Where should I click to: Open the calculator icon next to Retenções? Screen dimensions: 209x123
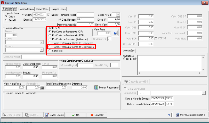42,88
